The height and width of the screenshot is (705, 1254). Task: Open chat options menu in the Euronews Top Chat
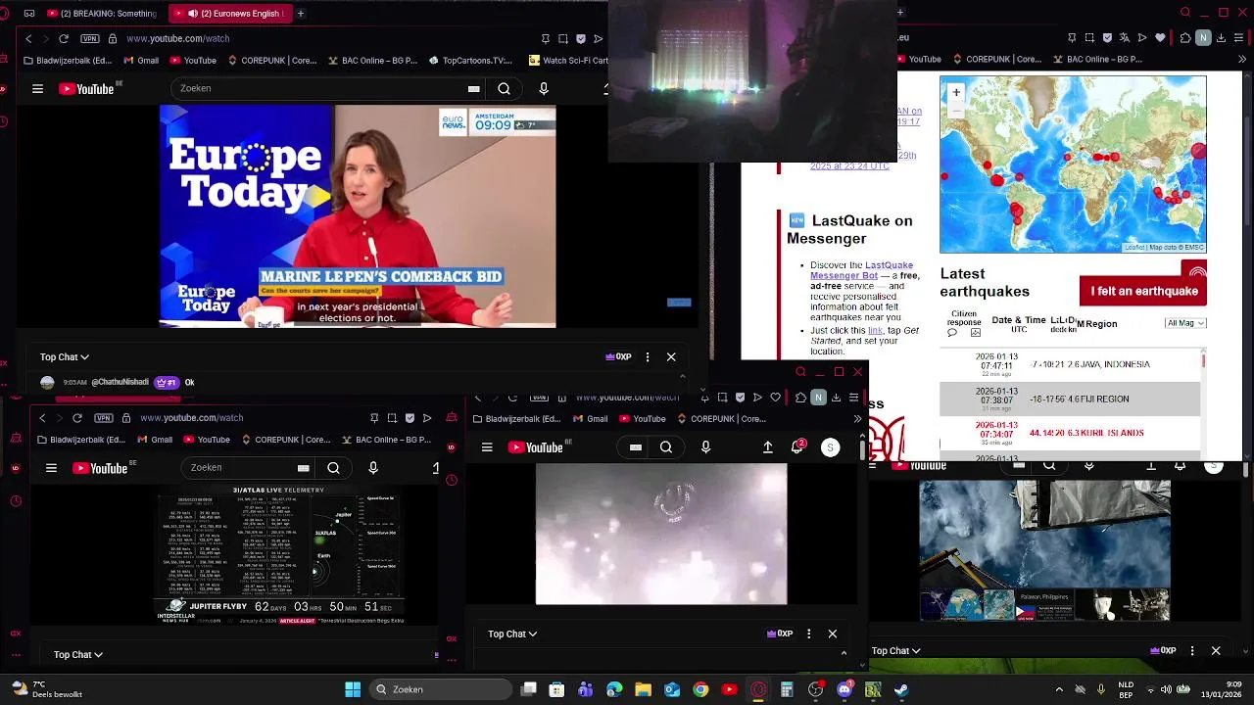[x=648, y=356]
